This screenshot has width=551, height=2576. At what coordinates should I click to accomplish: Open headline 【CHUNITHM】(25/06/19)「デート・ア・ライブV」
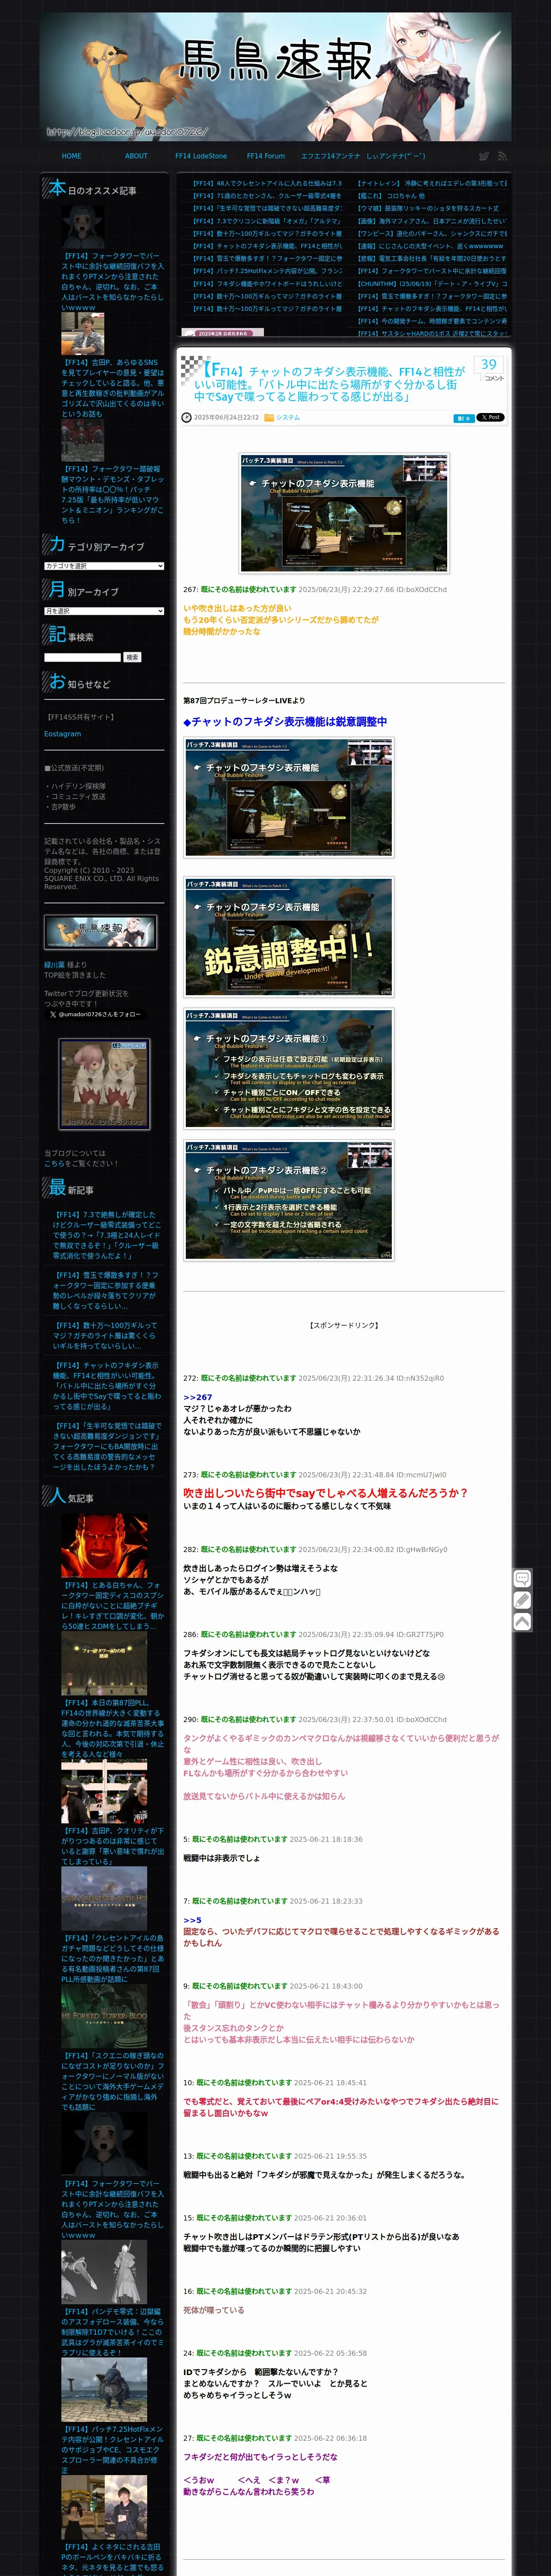coord(432,284)
